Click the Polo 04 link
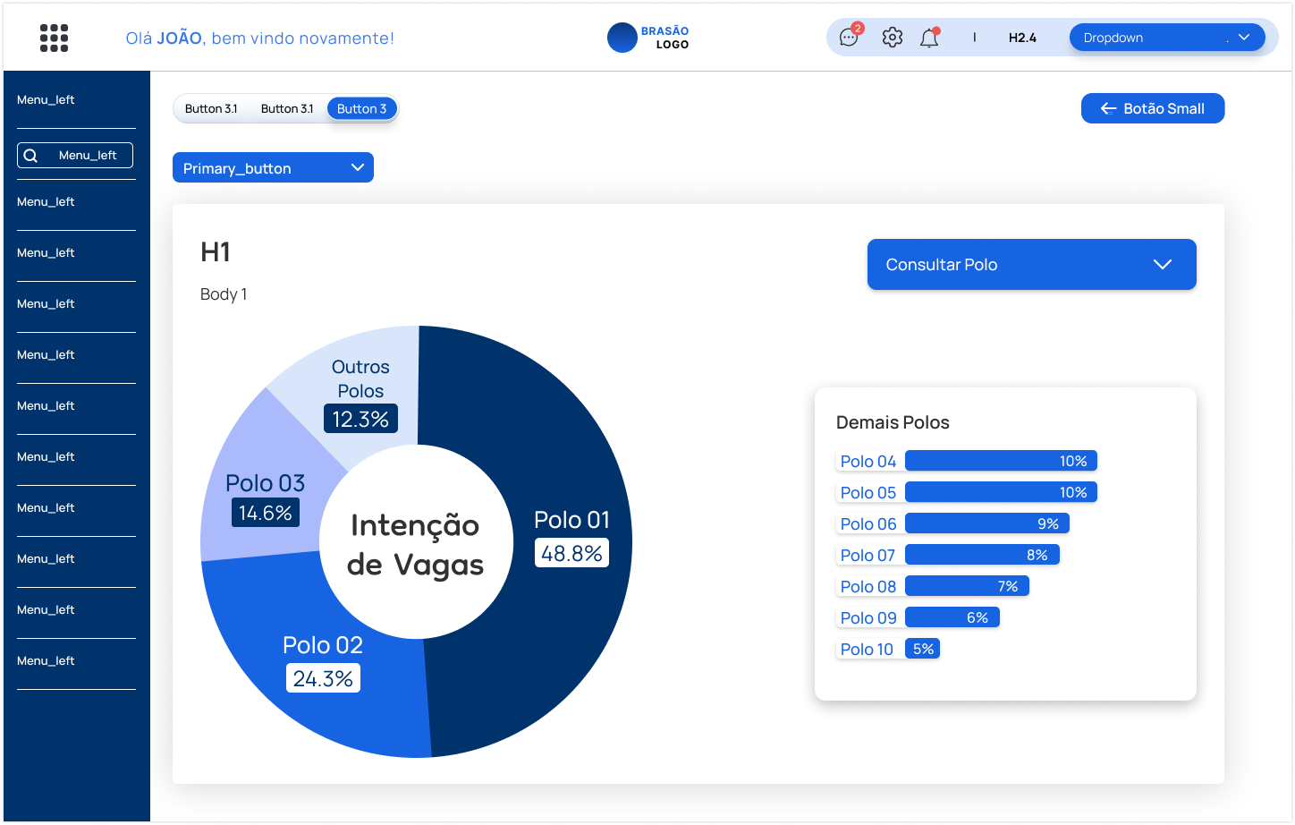 (x=868, y=461)
